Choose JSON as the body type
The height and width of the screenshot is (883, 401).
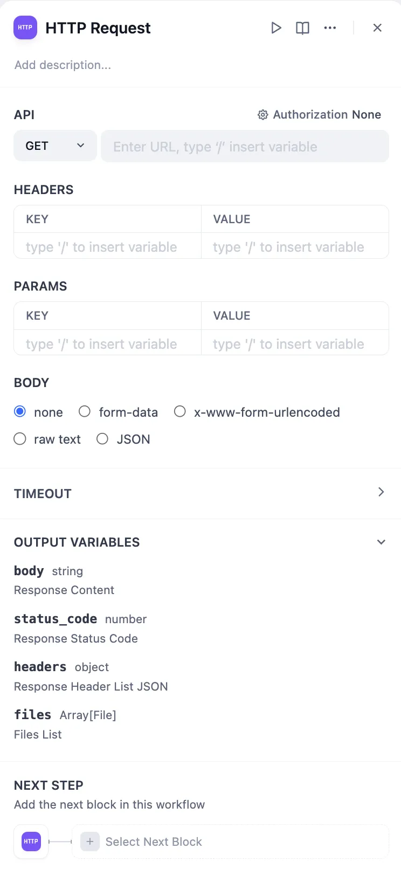102,439
